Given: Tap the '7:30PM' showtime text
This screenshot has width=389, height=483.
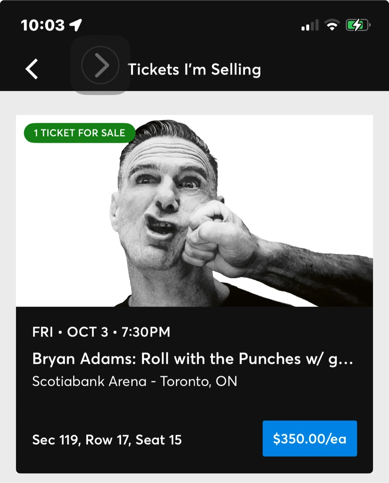Looking at the screenshot, I should click(x=146, y=332).
